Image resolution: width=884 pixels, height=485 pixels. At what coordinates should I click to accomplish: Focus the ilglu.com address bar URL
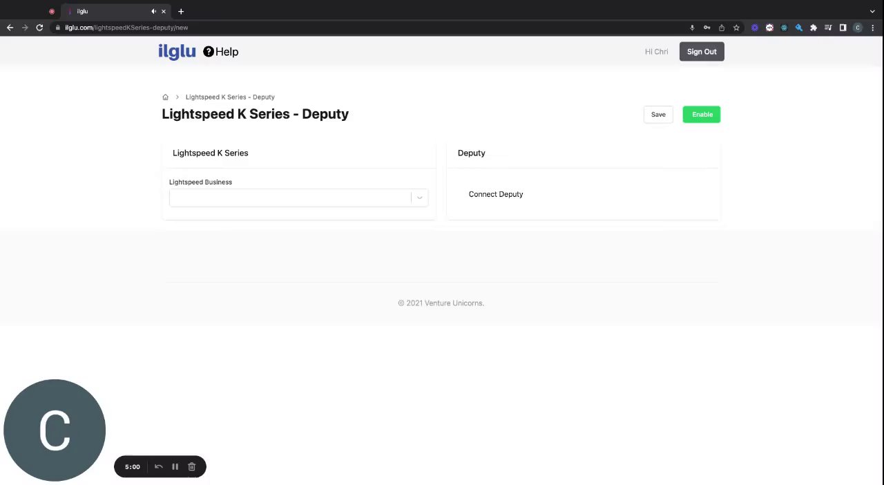click(x=126, y=28)
